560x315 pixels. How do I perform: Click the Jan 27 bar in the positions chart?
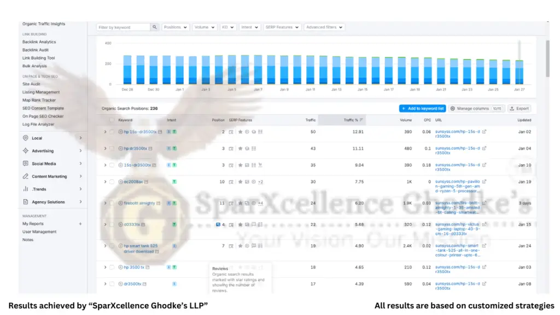(520, 72)
